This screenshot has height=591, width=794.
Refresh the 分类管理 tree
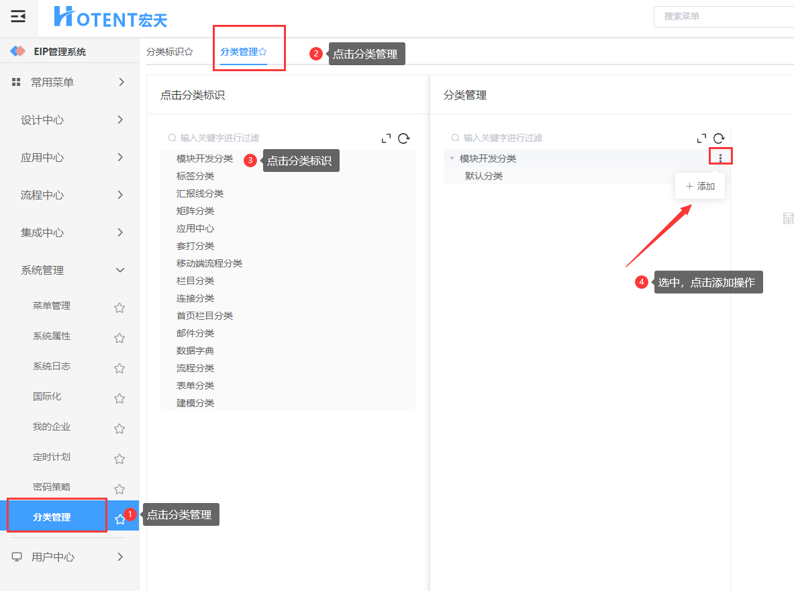coord(719,138)
